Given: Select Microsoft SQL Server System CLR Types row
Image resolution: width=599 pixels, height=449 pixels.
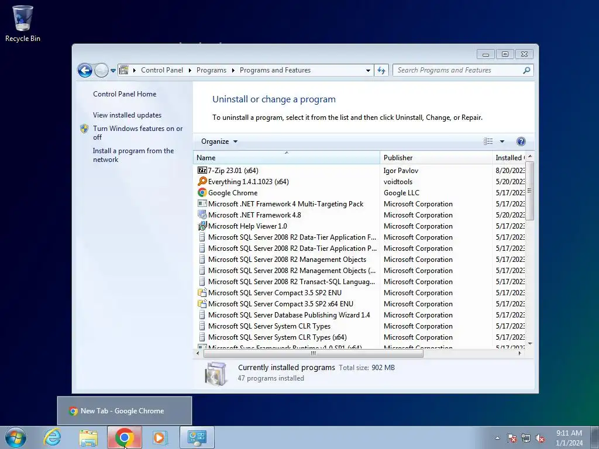Looking at the screenshot, I should 359,326.
